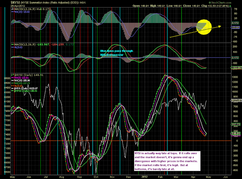
Task: Click the 'Blue lines pass through MACD crossover' note
Action: click(x=116, y=53)
